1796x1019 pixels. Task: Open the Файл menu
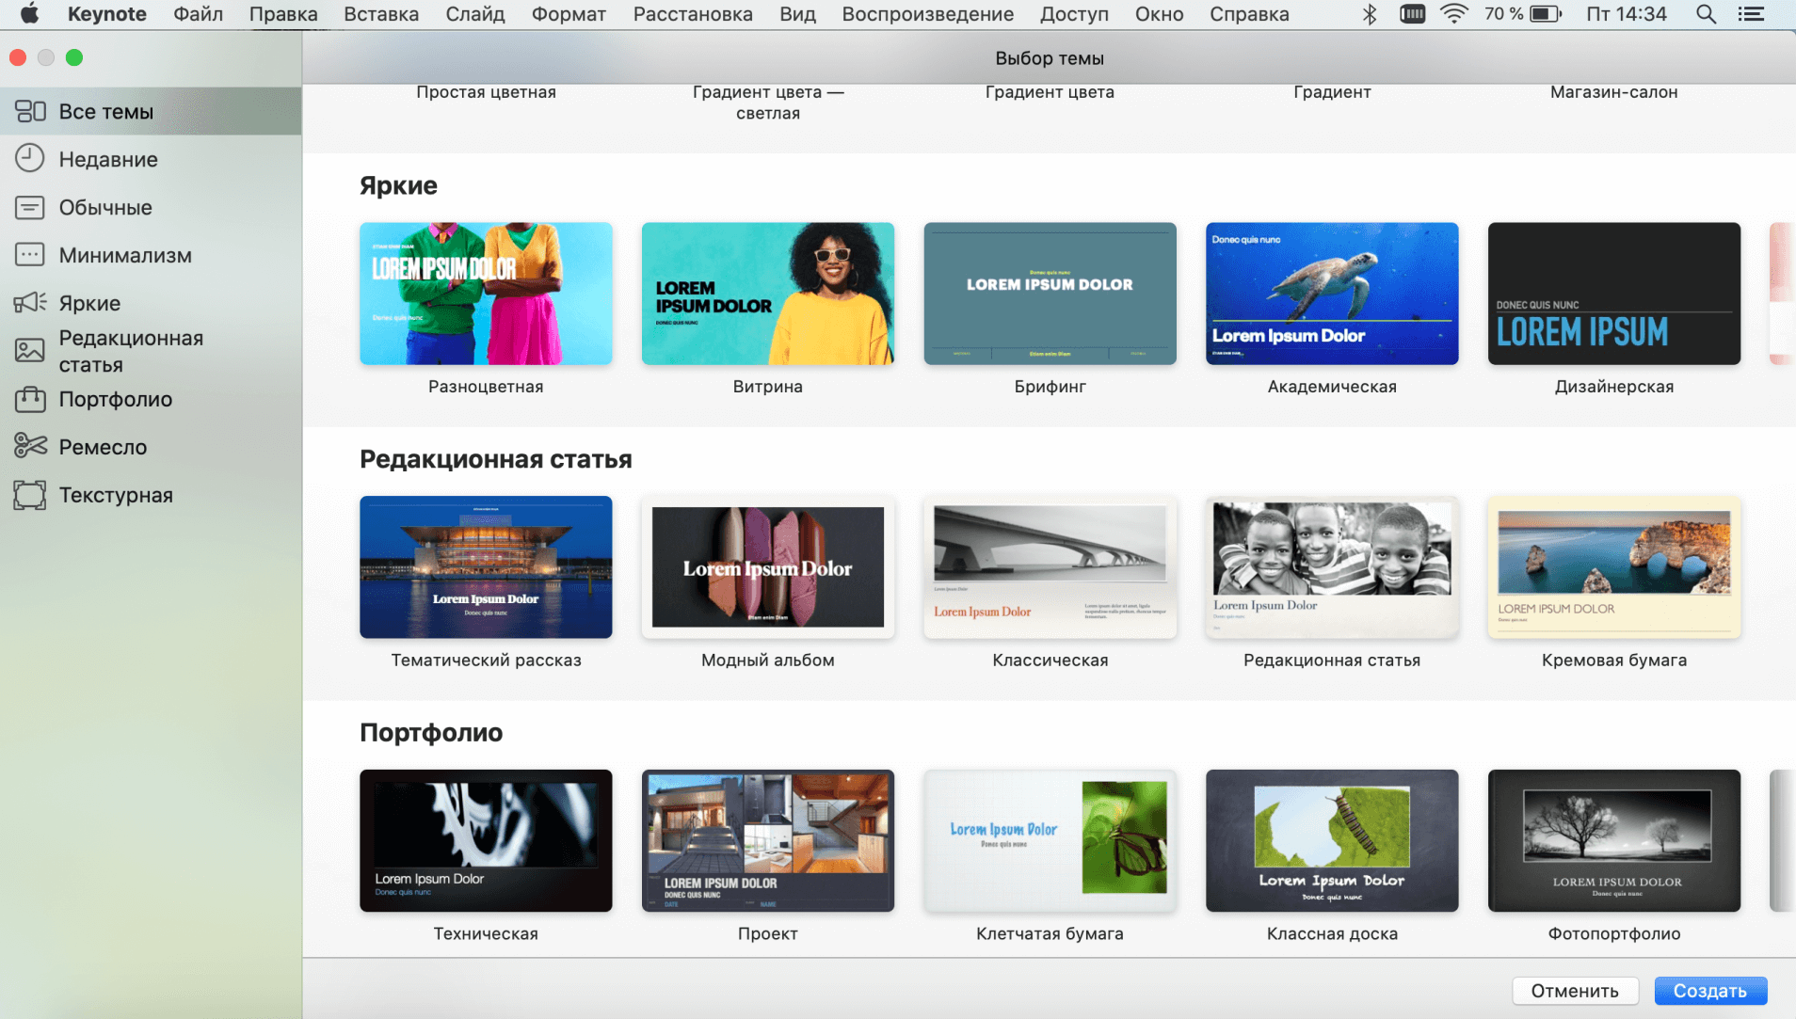coord(198,14)
